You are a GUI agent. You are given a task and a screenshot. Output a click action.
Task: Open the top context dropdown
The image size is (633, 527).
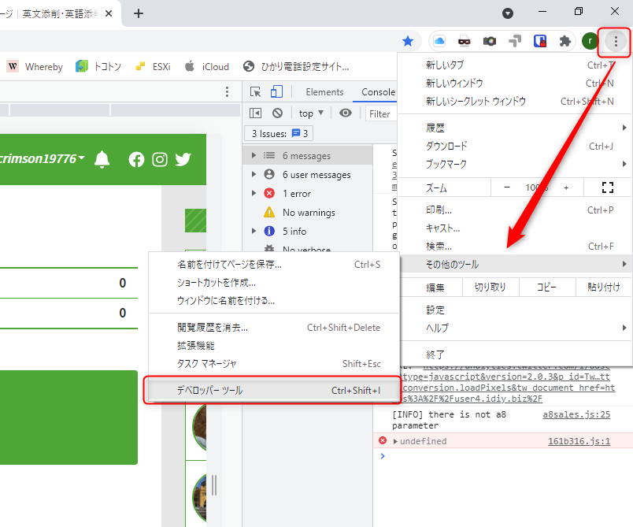pyautogui.click(x=311, y=113)
